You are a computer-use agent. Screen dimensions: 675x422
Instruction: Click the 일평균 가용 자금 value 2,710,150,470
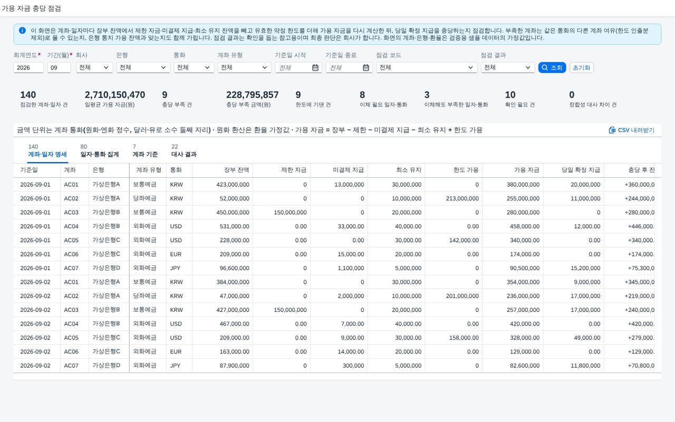pyautogui.click(x=115, y=95)
